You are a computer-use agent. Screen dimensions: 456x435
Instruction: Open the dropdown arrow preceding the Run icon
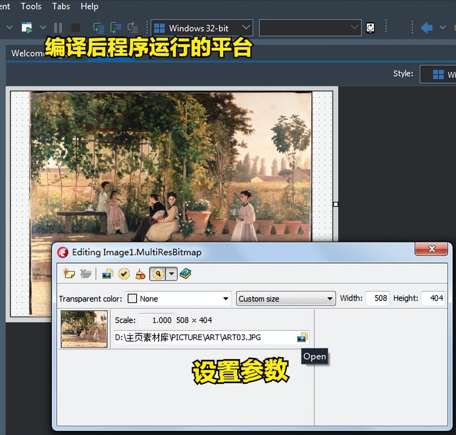click(10, 27)
